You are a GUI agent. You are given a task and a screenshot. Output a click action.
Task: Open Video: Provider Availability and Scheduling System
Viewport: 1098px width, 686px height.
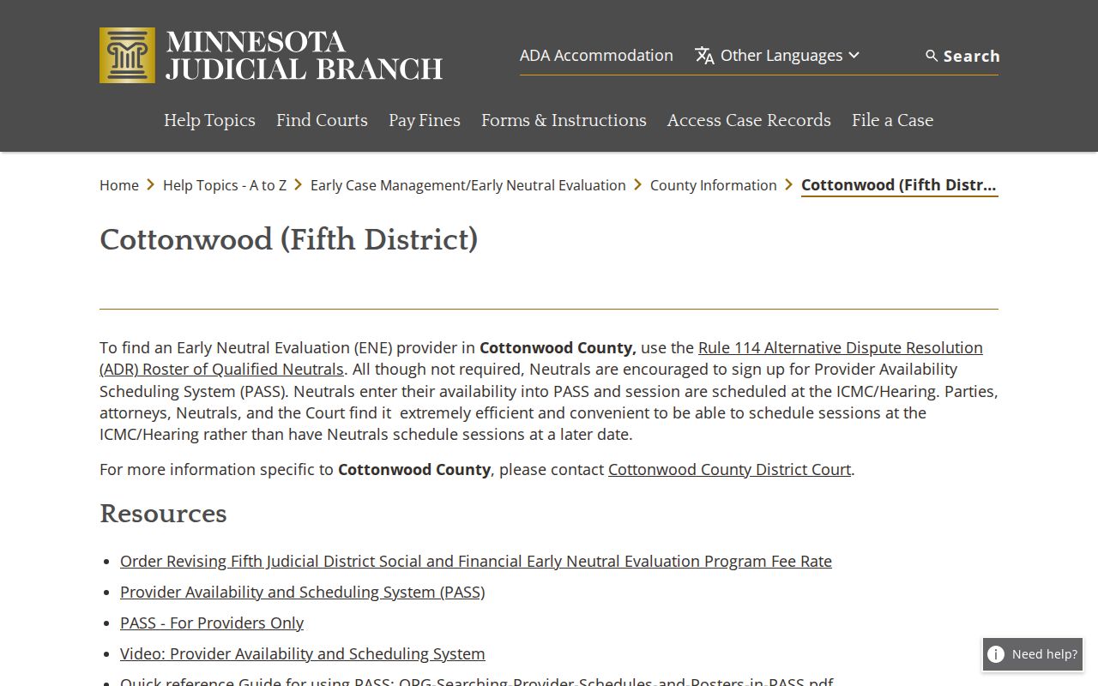click(303, 654)
